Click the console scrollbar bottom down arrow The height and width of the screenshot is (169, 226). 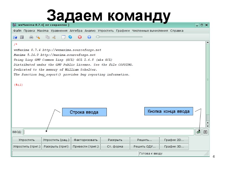tap(208, 126)
